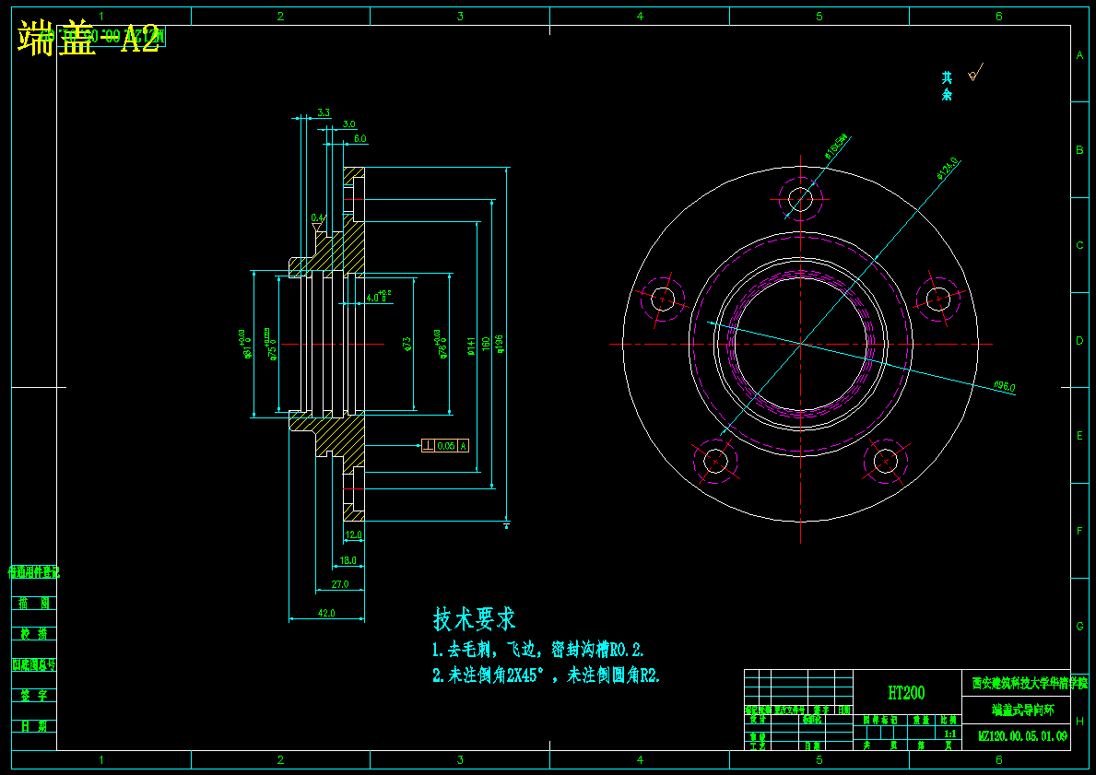Viewport: 1096px width, 775px height.
Task: Select the 校描 cell in left margin
Action: pos(33,634)
